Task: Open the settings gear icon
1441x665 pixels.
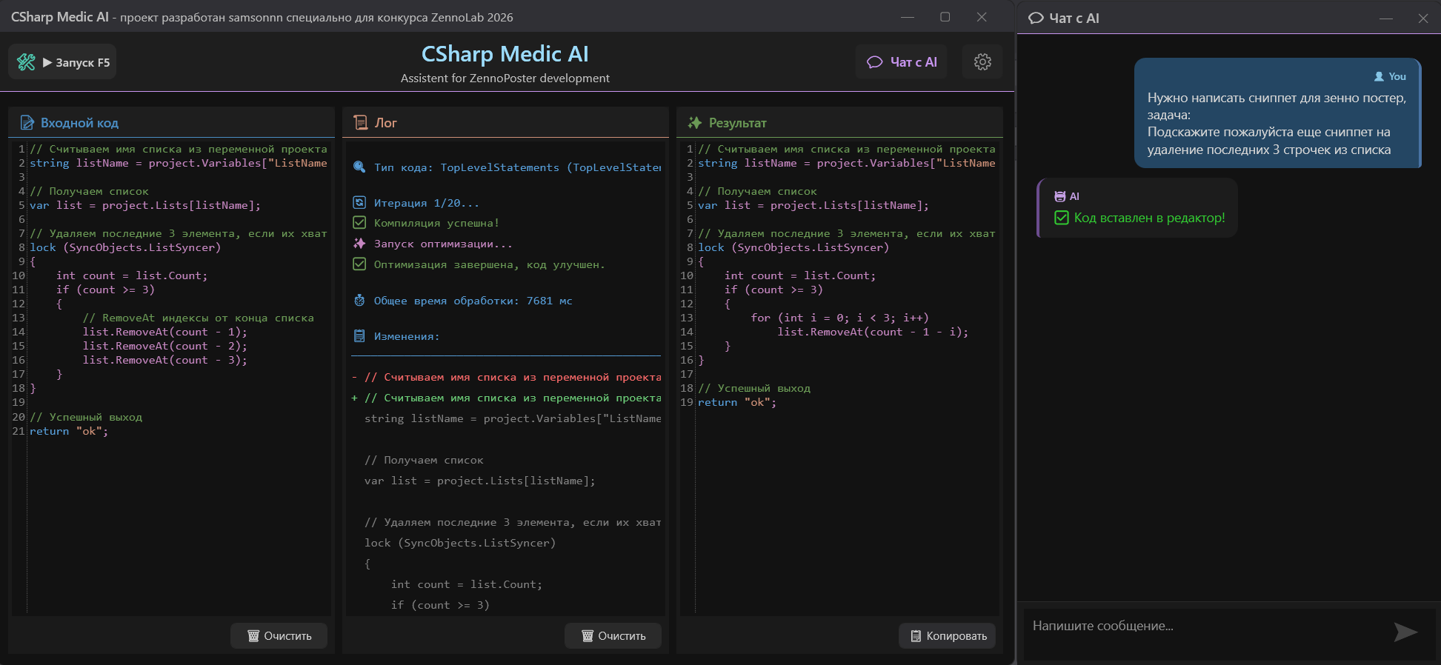Action: tap(982, 62)
